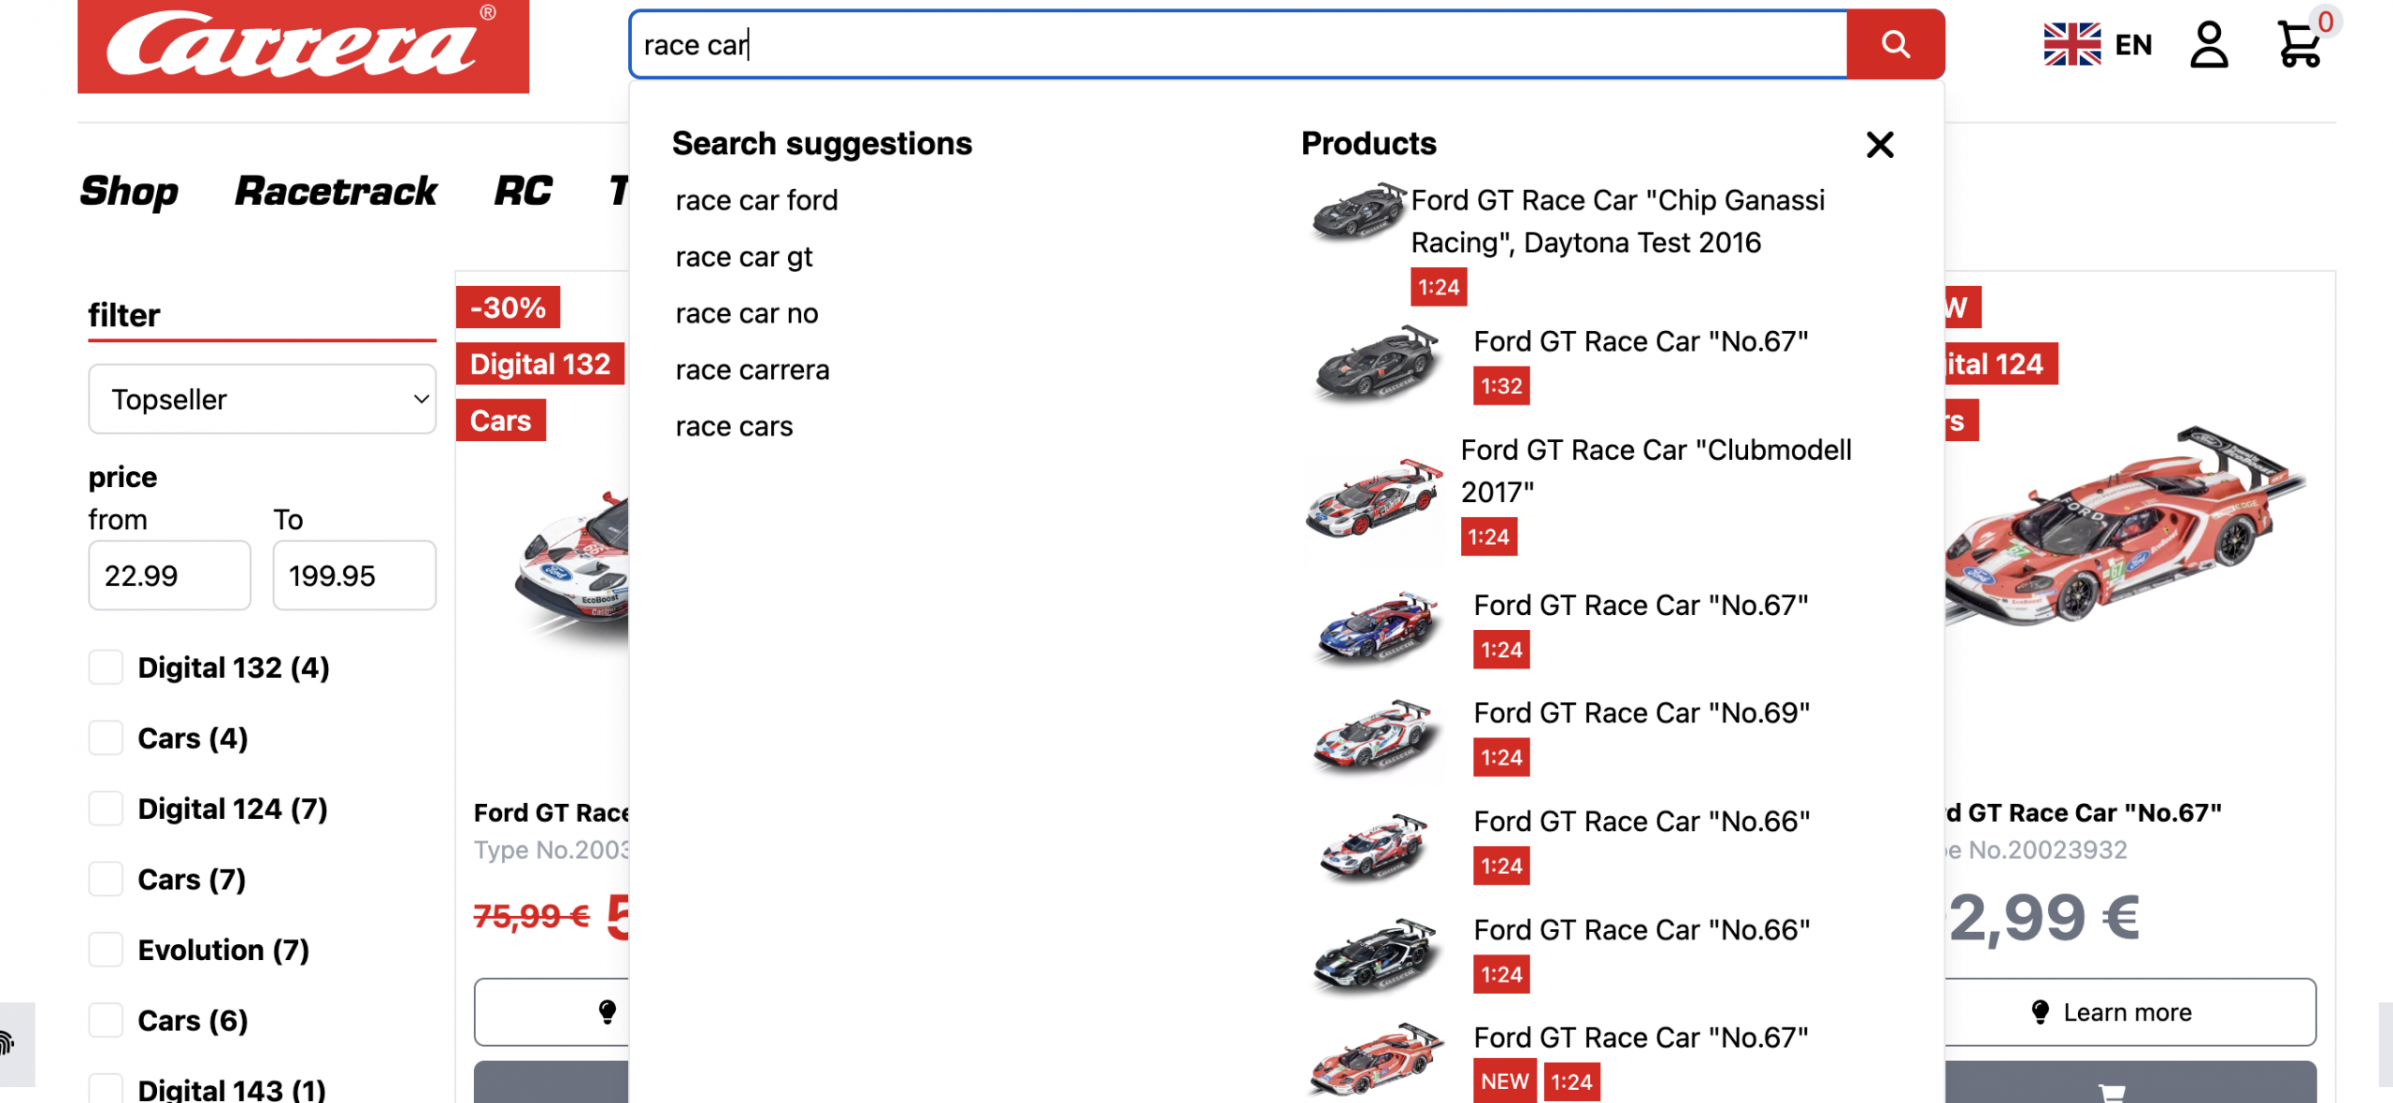Click the NEW badge on No.67 result
This screenshot has width=2393, height=1103.
(1504, 1082)
